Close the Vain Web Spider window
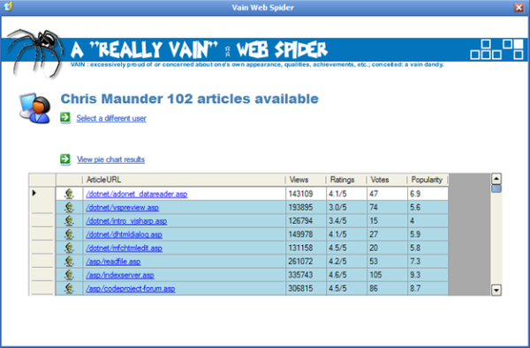The image size is (530, 348). point(519,7)
